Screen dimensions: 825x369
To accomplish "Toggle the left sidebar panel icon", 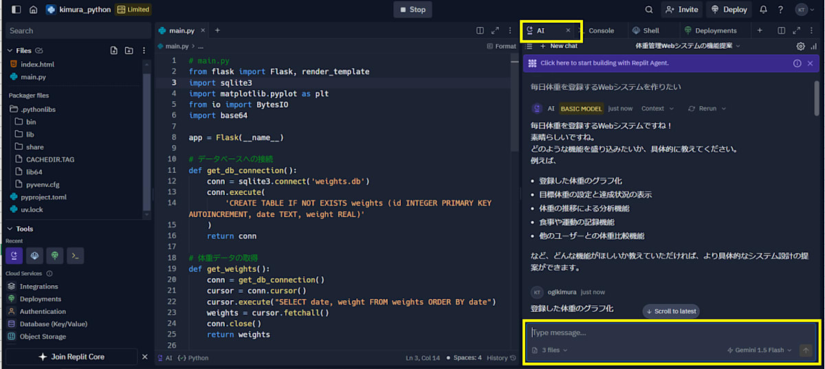I will tap(16, 10).
